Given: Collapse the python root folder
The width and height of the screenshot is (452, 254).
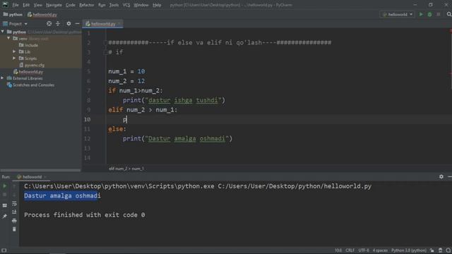Looking at the screenshot, I should tap(3, 32).
